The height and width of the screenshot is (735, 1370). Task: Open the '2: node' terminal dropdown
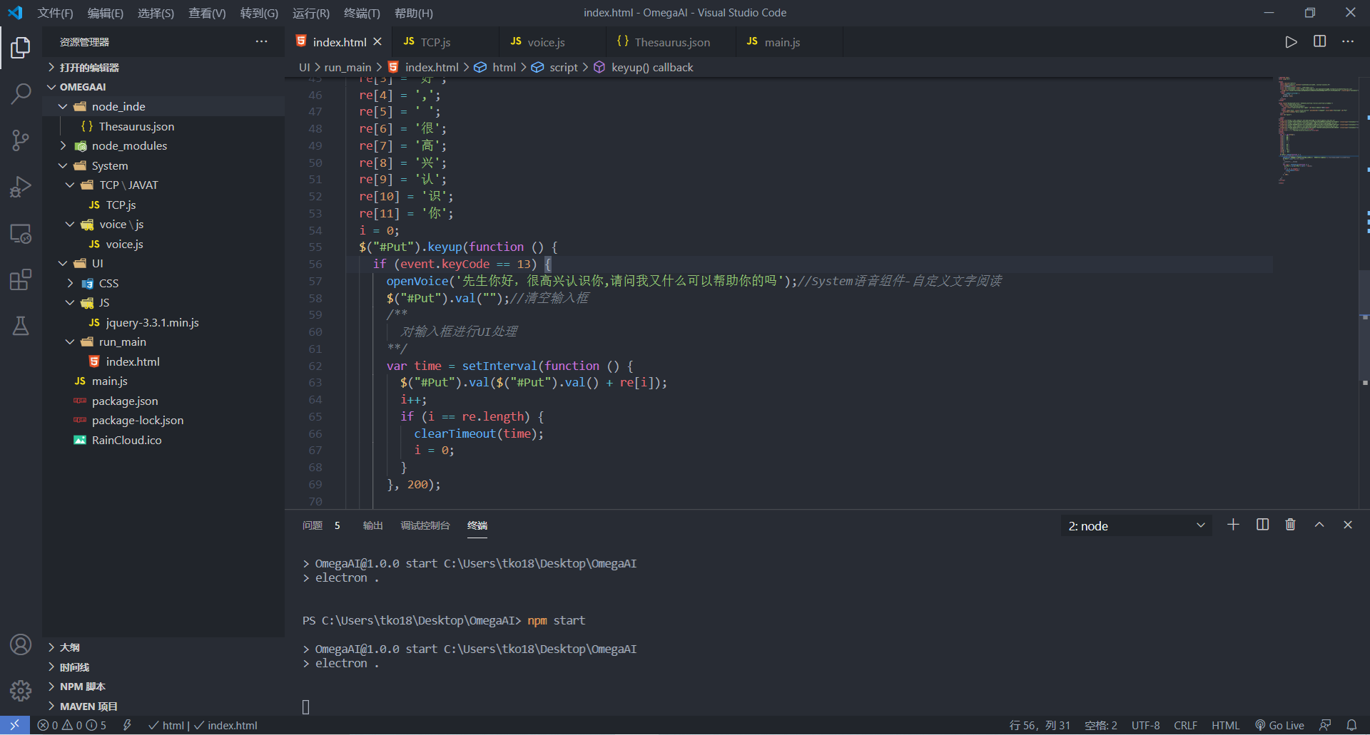pos(1135,525)
